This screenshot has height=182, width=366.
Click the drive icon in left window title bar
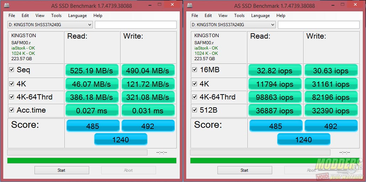tap(7, 5)
